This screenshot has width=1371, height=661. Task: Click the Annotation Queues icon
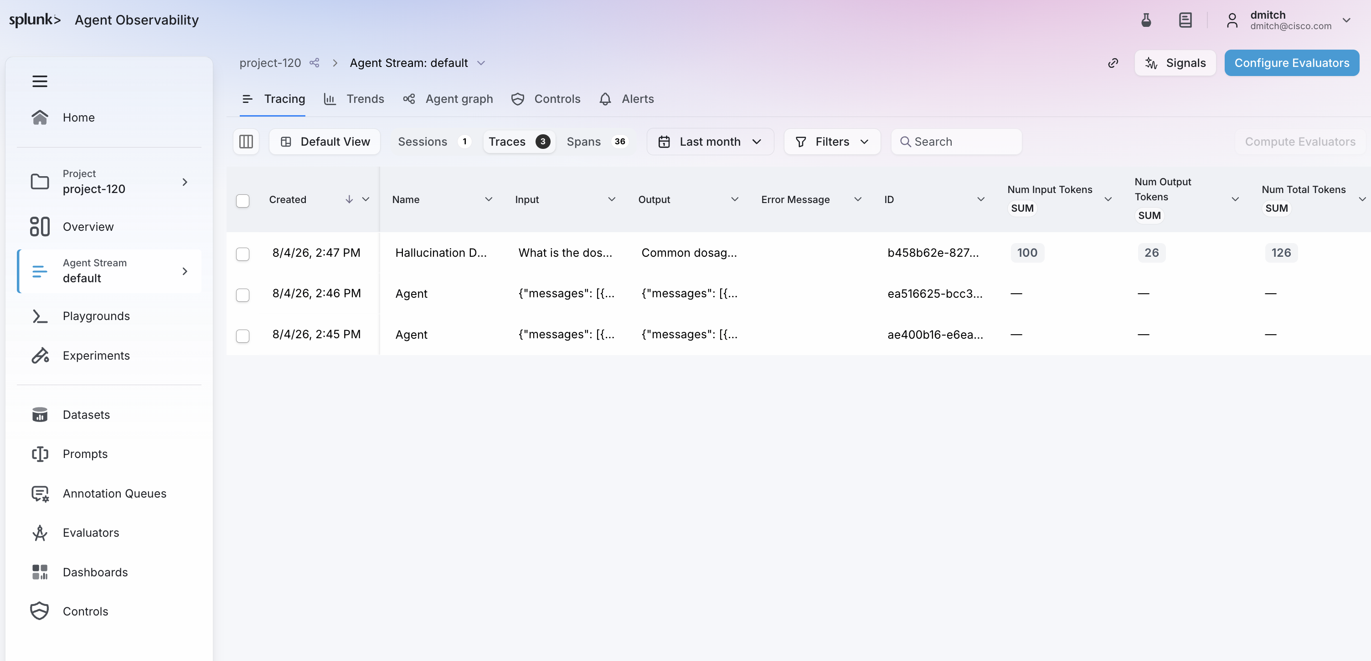pyautogui.click(x=40, y=493)
